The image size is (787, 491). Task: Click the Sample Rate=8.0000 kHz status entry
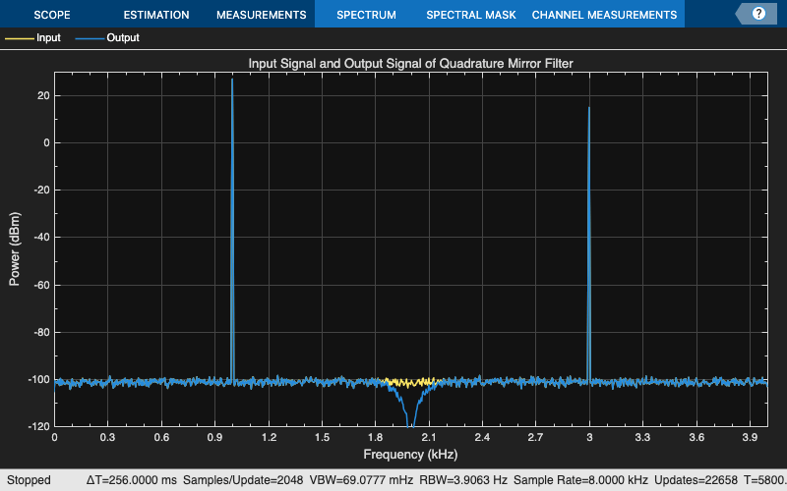click(x=580, y=480)
